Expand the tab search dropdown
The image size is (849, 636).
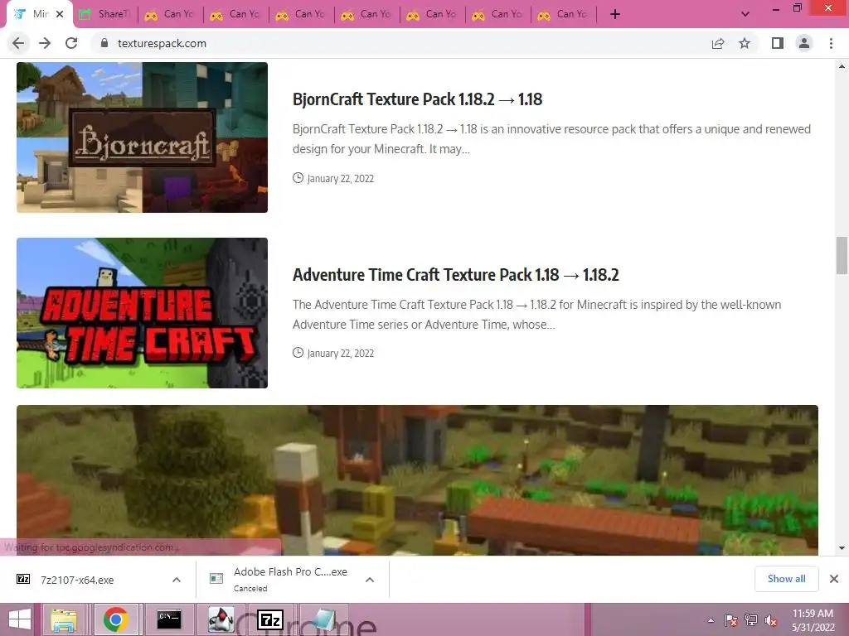[x=745, y=14]
